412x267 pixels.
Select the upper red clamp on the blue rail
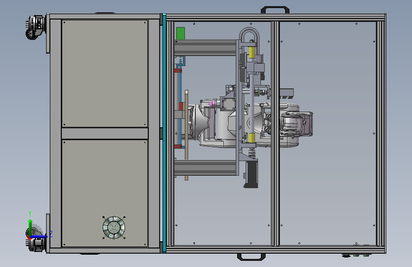tap(178, 70)
